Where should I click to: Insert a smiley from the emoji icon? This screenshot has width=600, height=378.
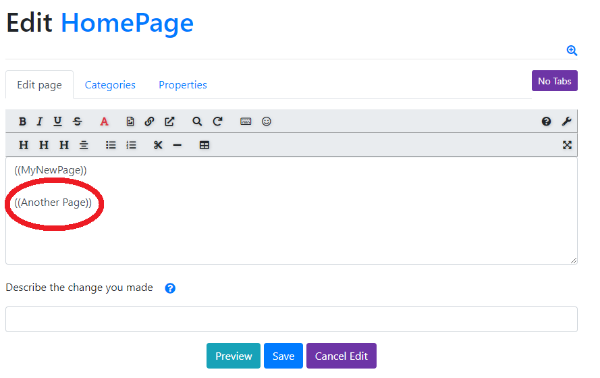coord(267,122)
